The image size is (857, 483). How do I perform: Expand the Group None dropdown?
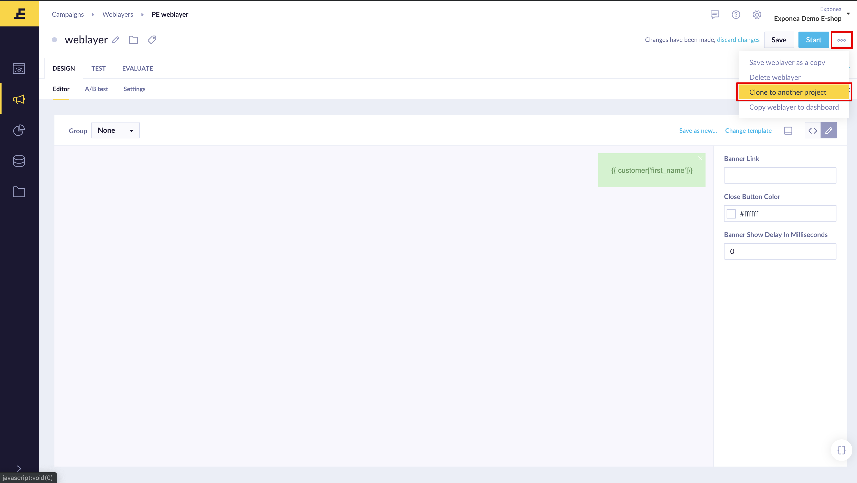pyautogui.click(x=116, y=130)
